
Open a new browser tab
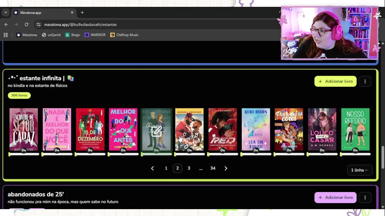[x=82, y=13]
